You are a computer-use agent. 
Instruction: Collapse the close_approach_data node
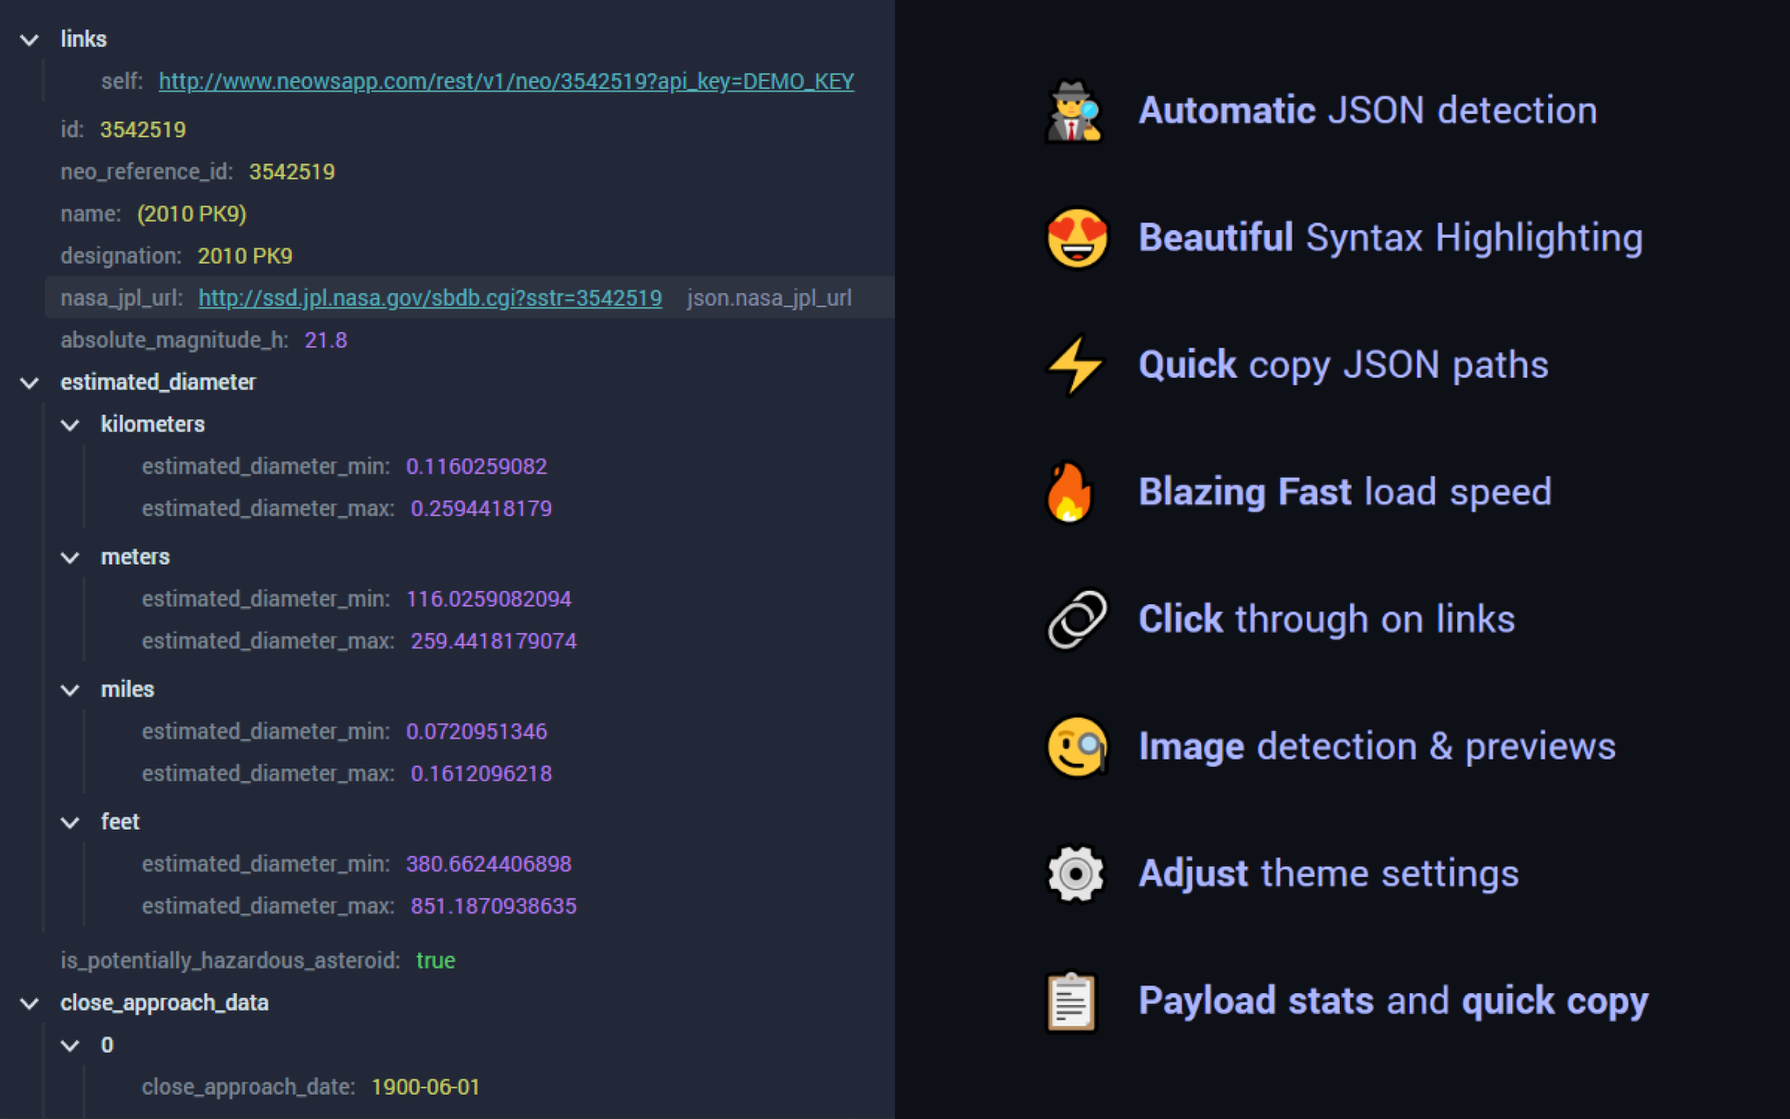(x=29, y=1003)
